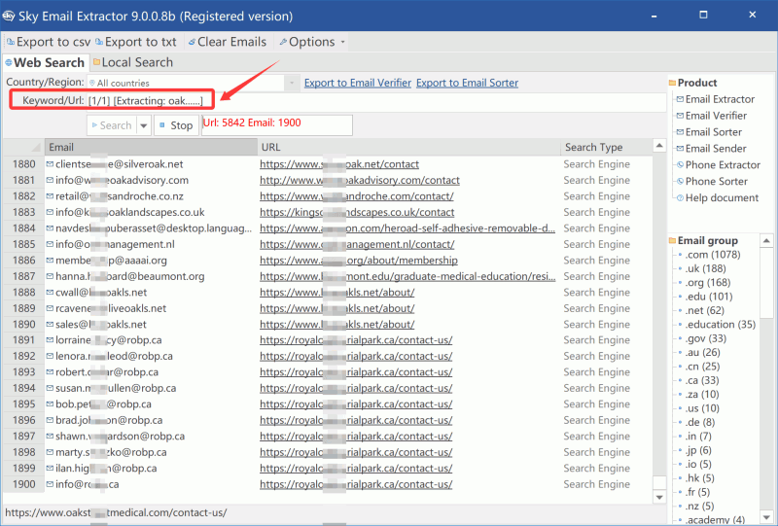Image resolution: width=778 pixels, height=526 pixels.
Task: Click the Keyword/Url input field
Action: coord(376,101)
